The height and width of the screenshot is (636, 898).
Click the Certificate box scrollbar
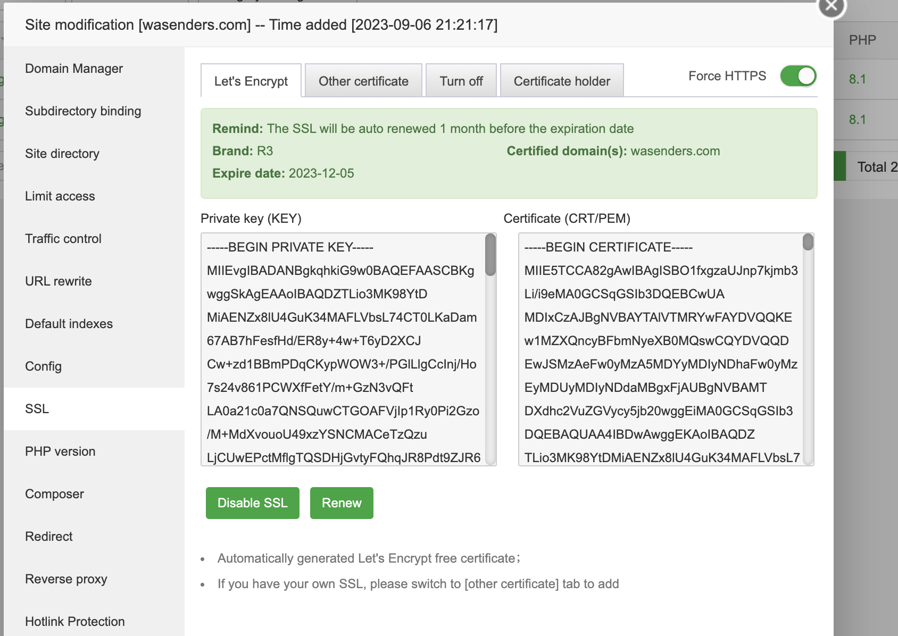point(808,242)
